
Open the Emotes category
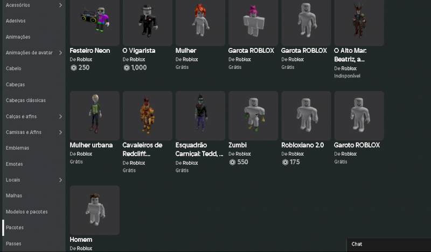pyautogui.click(x=15, y=164)
